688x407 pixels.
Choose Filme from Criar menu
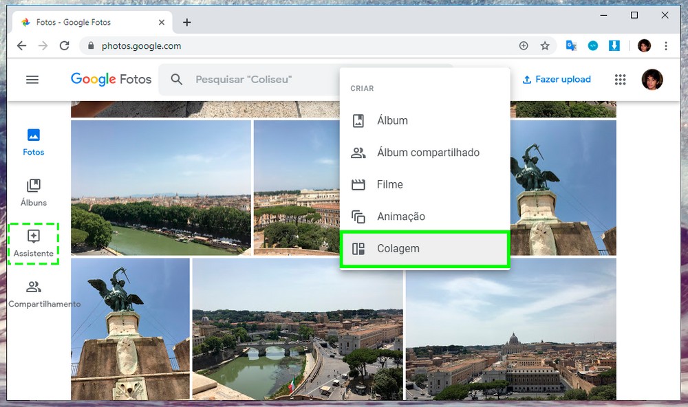[424, 184]
